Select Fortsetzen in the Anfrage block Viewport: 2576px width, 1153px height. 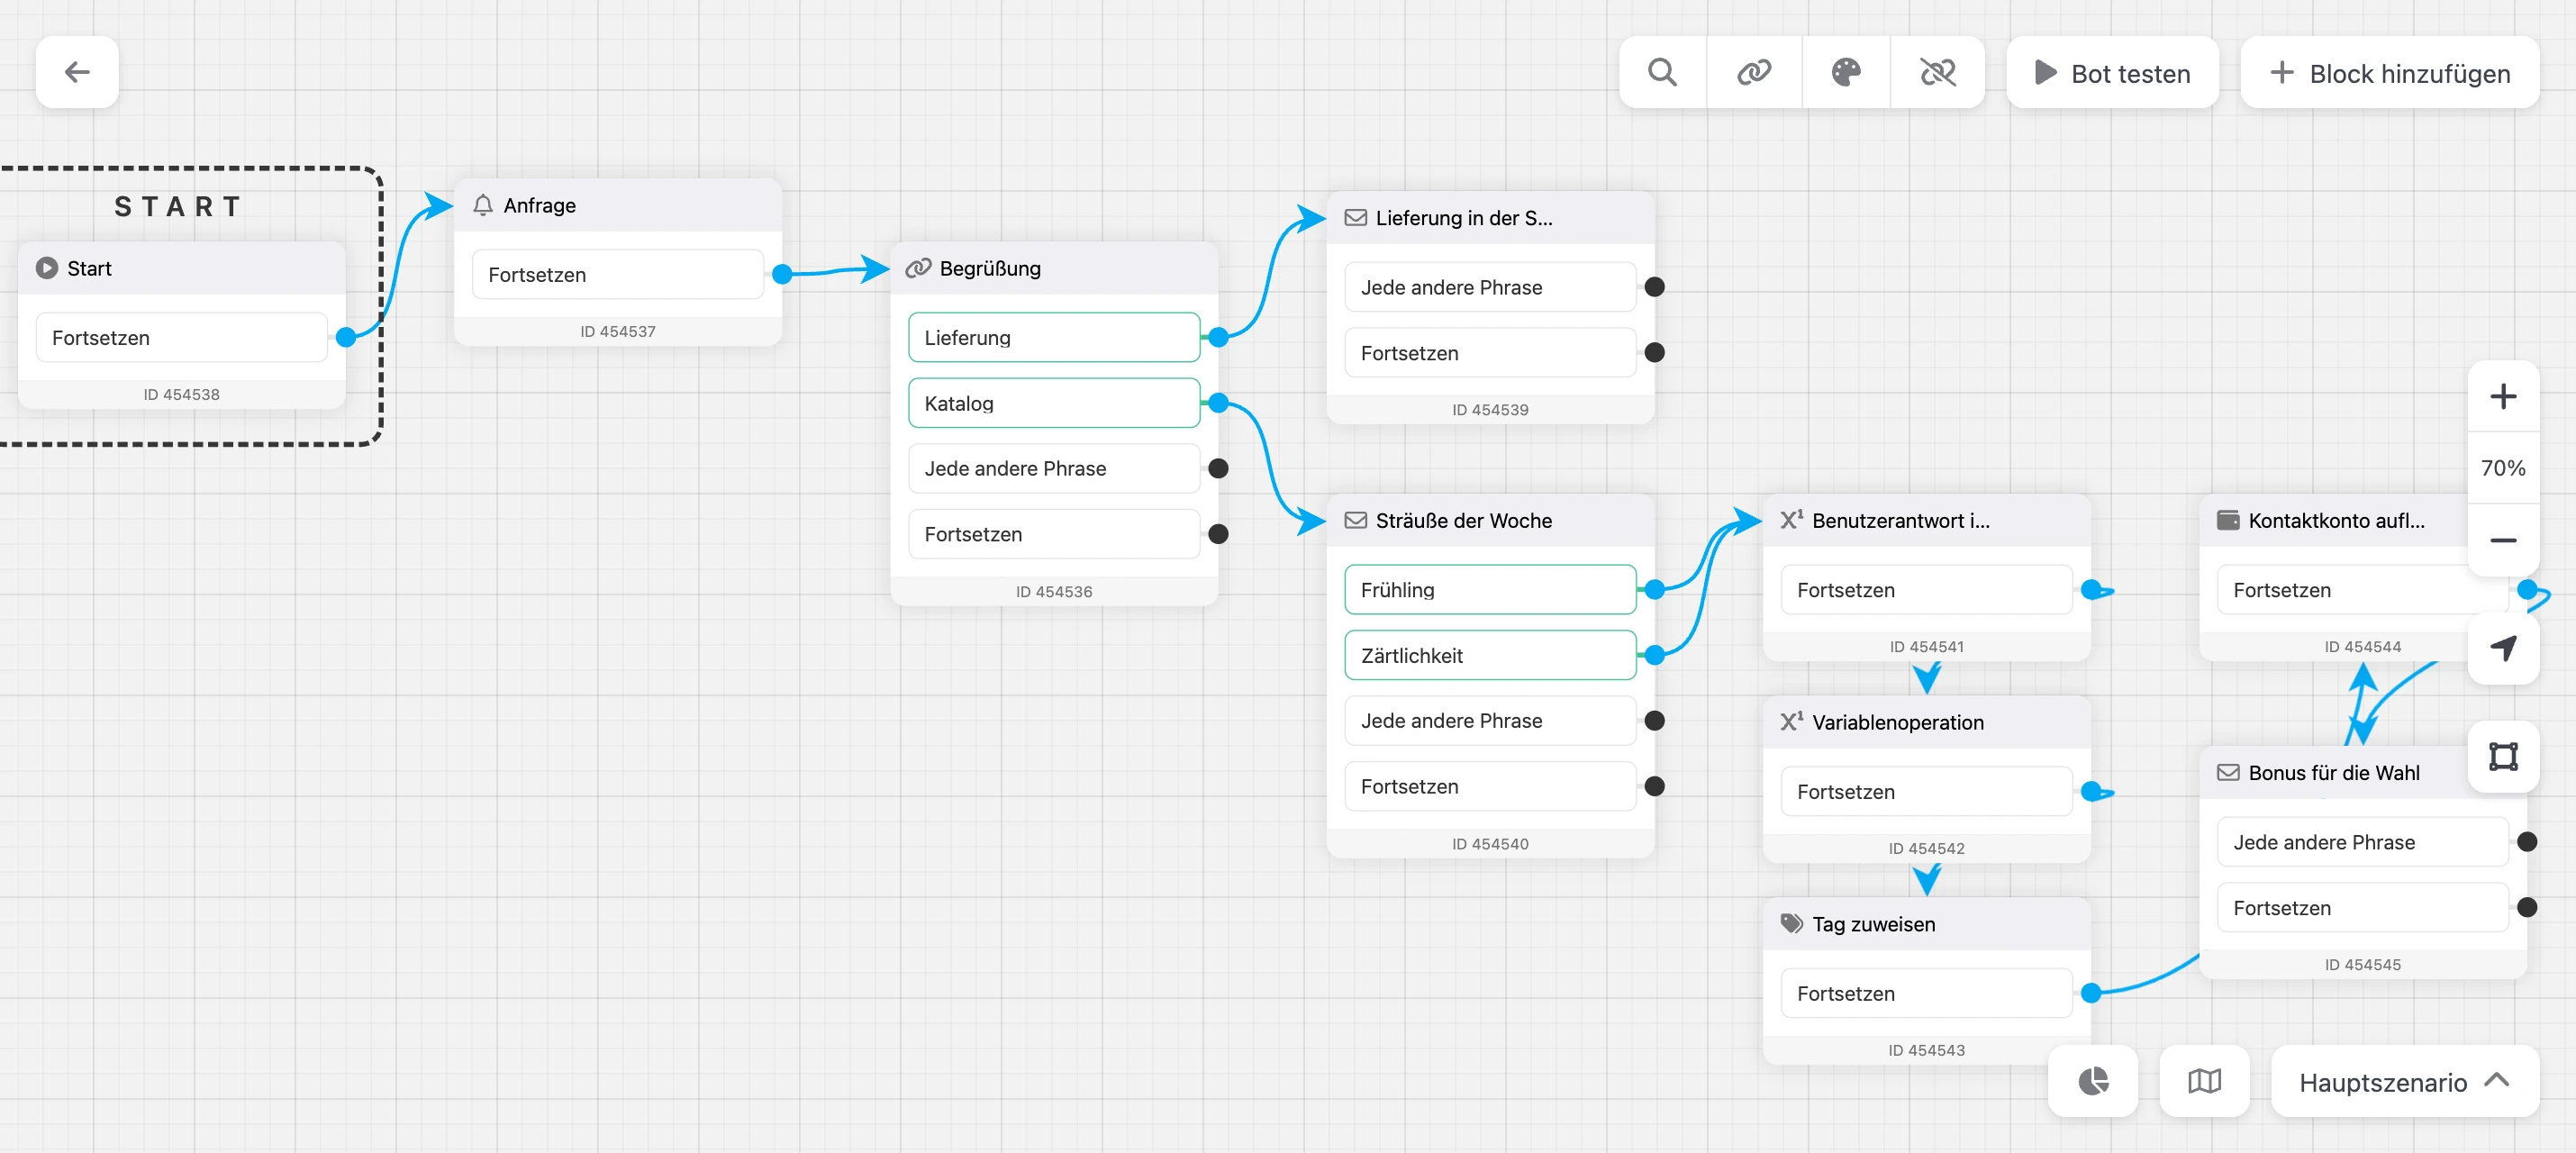[618, 274]
